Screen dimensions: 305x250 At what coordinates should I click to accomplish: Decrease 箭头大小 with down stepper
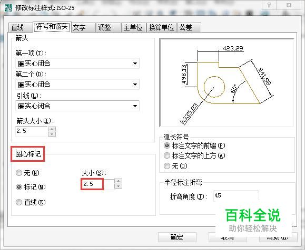[52, 134]
